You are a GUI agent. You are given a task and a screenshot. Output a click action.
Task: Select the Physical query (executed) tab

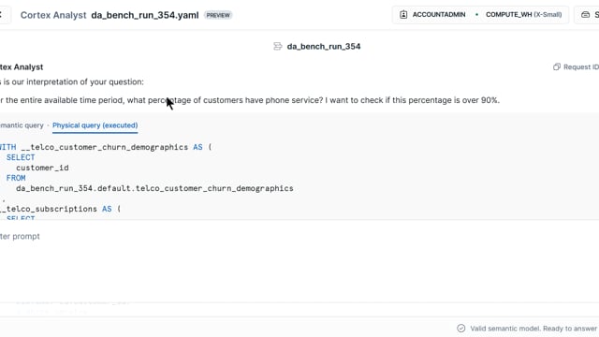tap(95, 125)
